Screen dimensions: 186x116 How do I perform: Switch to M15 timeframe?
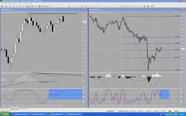[x=96, y=6]
